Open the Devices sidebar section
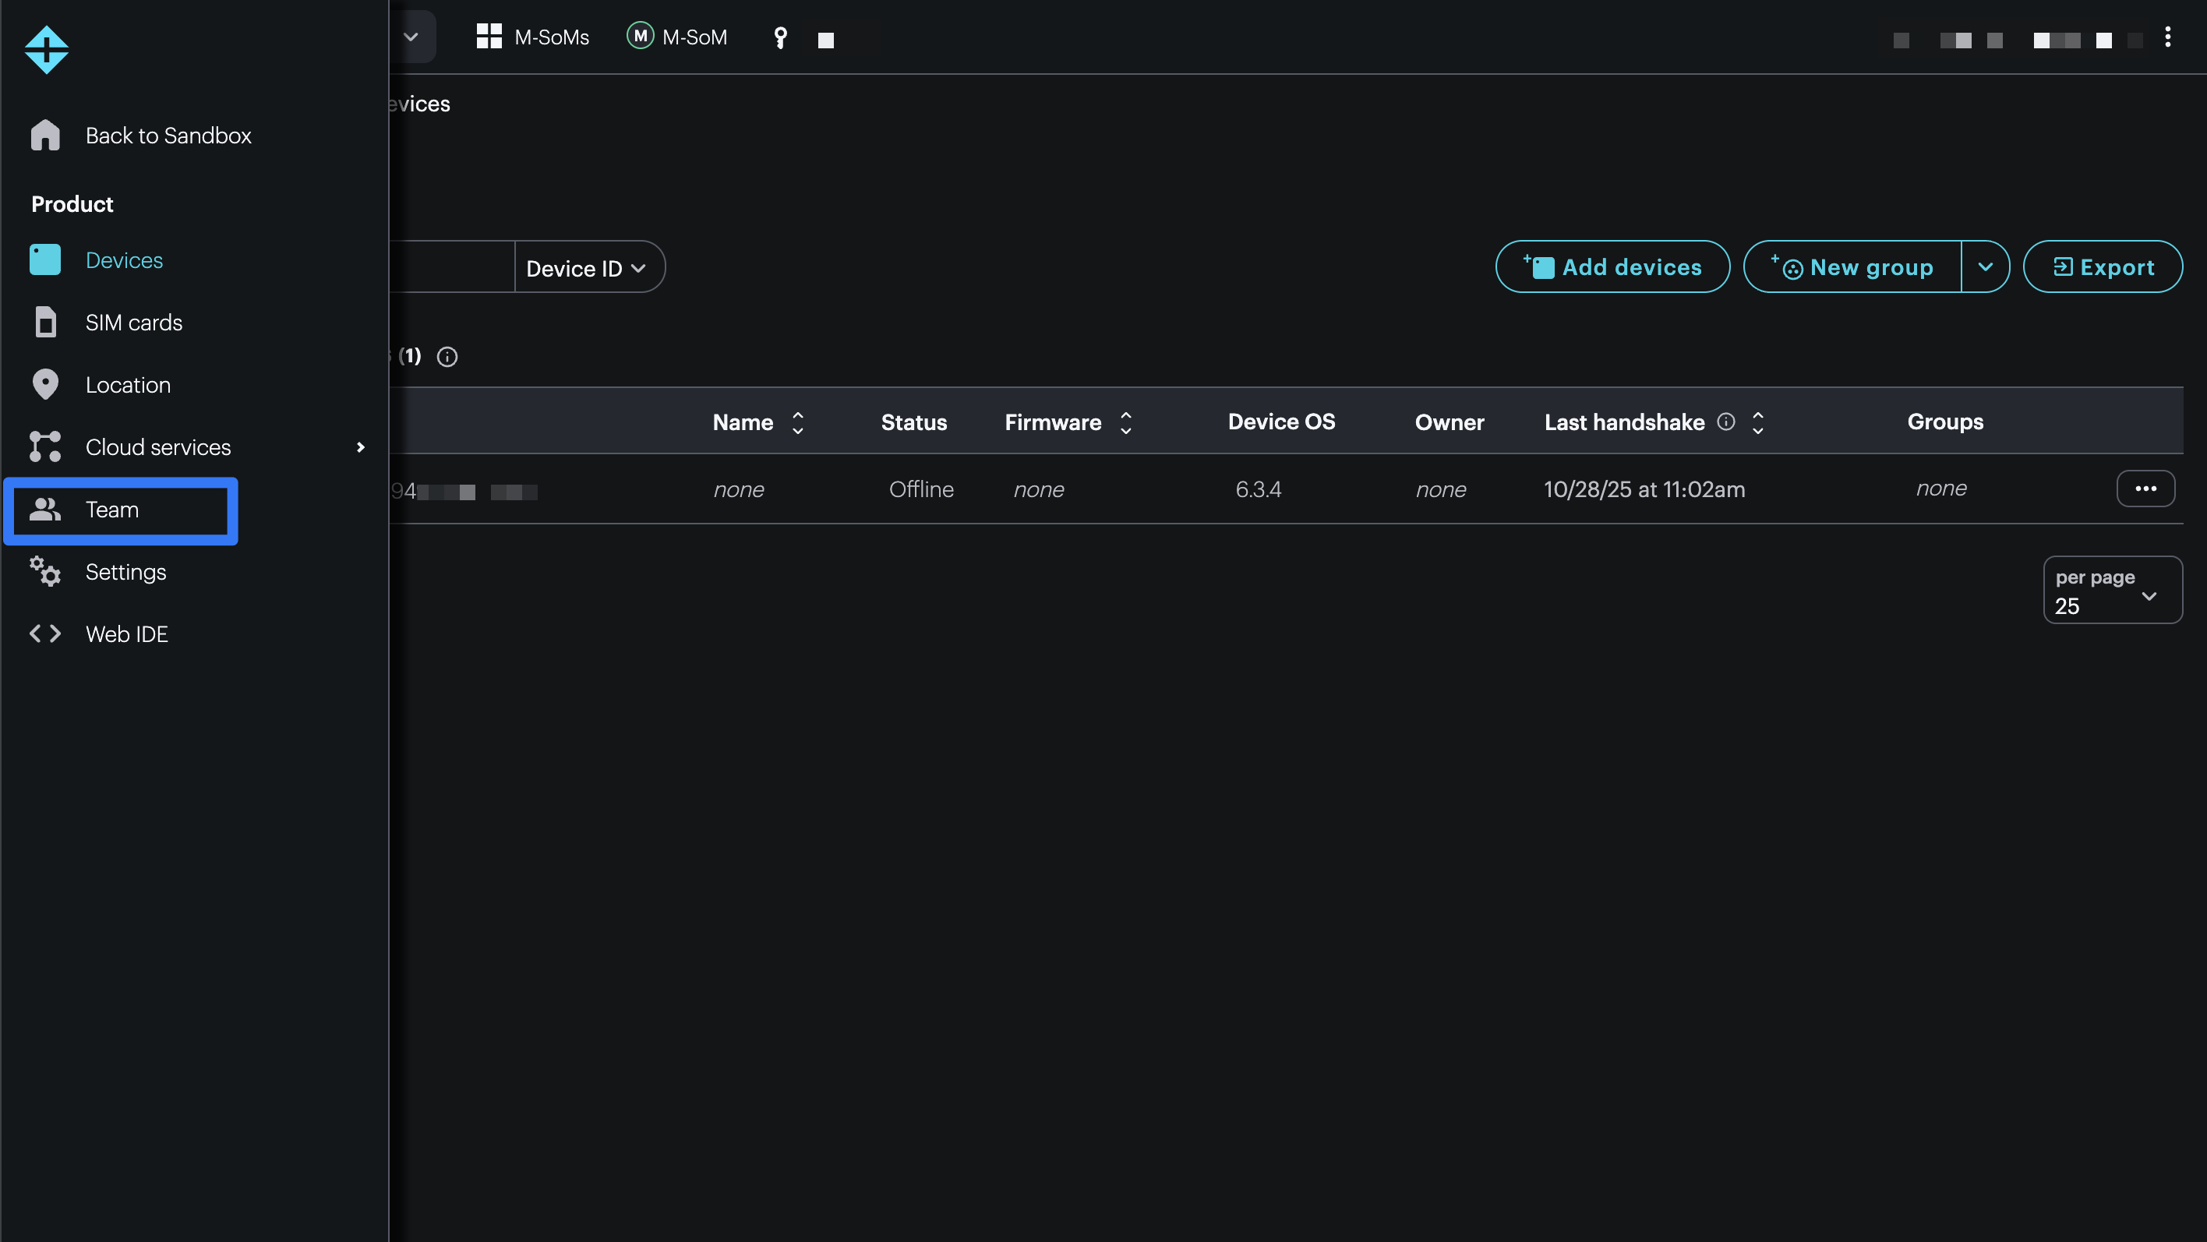 pos(123,260)
